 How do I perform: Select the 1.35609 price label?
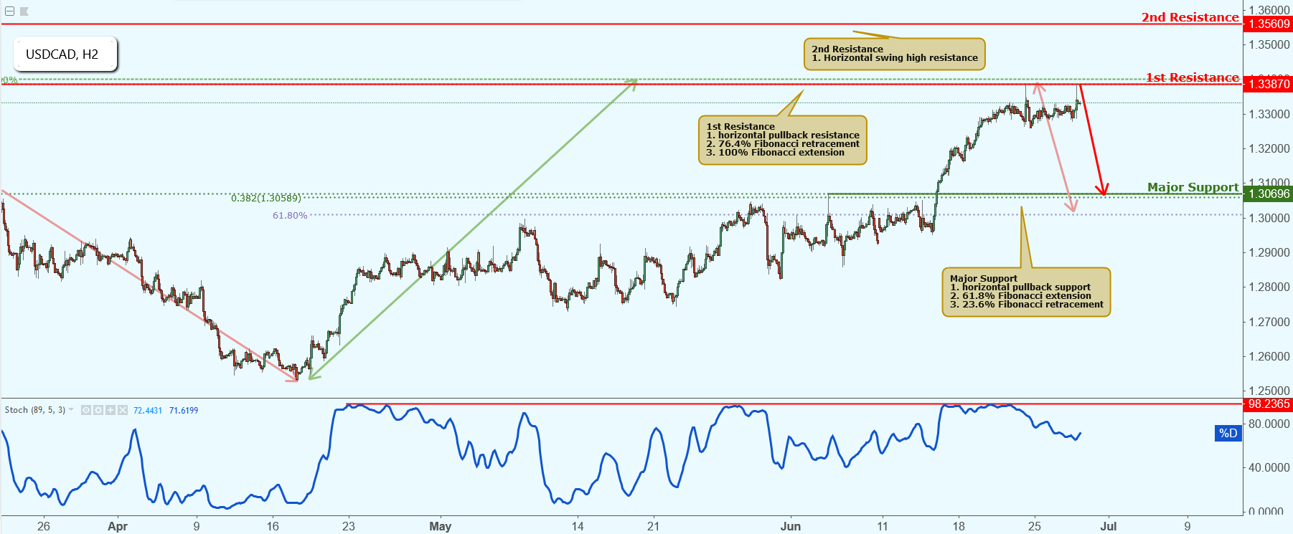pyautogui.click(x=1268, y=24)
